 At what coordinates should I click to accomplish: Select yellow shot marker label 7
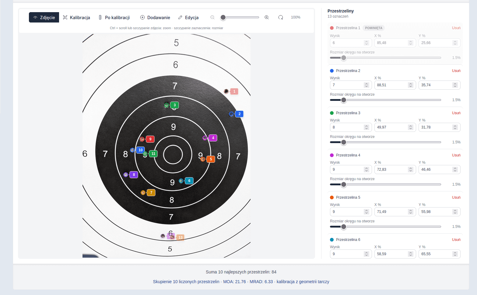151,193
